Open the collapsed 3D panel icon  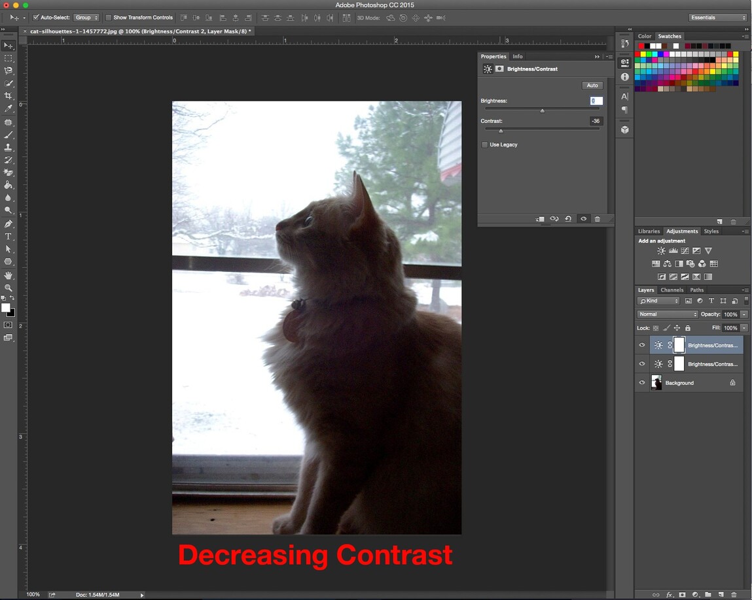(x=624, y=130)
